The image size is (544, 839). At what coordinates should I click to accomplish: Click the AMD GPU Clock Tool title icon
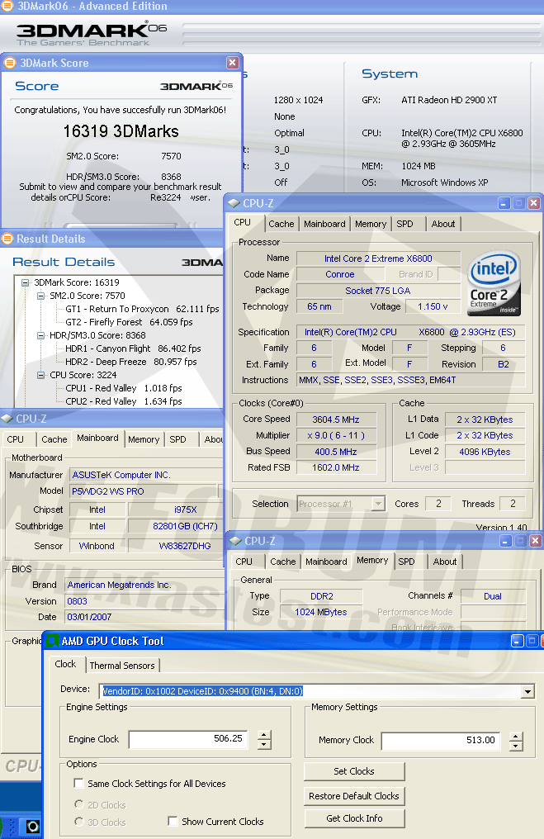pyautogui.click(x=52, y=641)
